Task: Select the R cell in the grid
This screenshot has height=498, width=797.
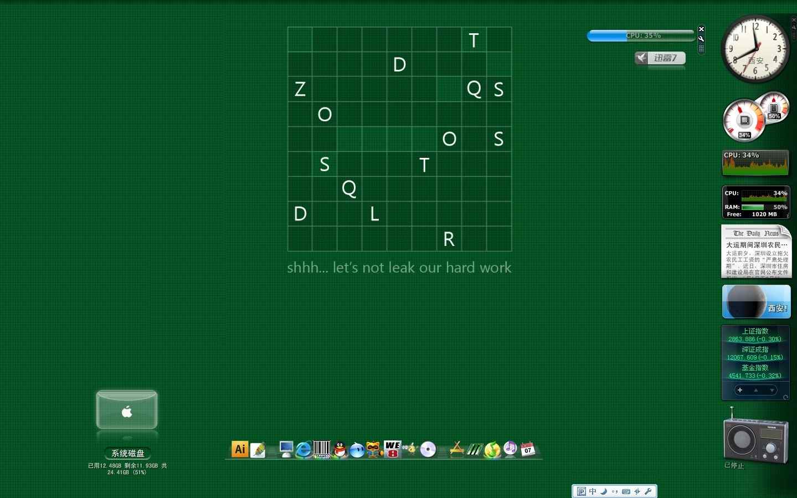Action: (449, 239)
